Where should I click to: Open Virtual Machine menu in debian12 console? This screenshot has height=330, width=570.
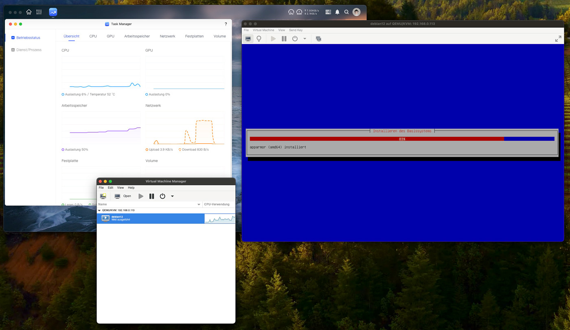(263, 30)
